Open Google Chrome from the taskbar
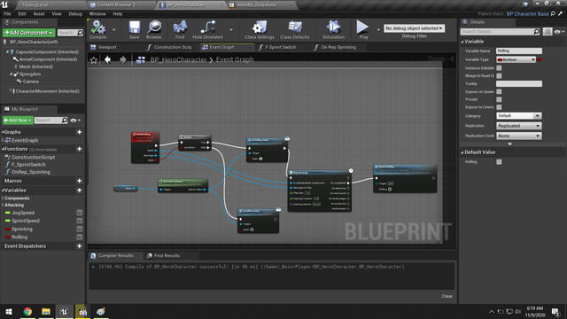 coord(27,311)
